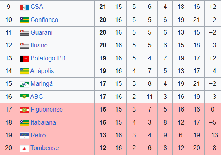Open the CSA team link
Image resolution: width=221 pixels, height=155 pixels.
tap(37, 7)
